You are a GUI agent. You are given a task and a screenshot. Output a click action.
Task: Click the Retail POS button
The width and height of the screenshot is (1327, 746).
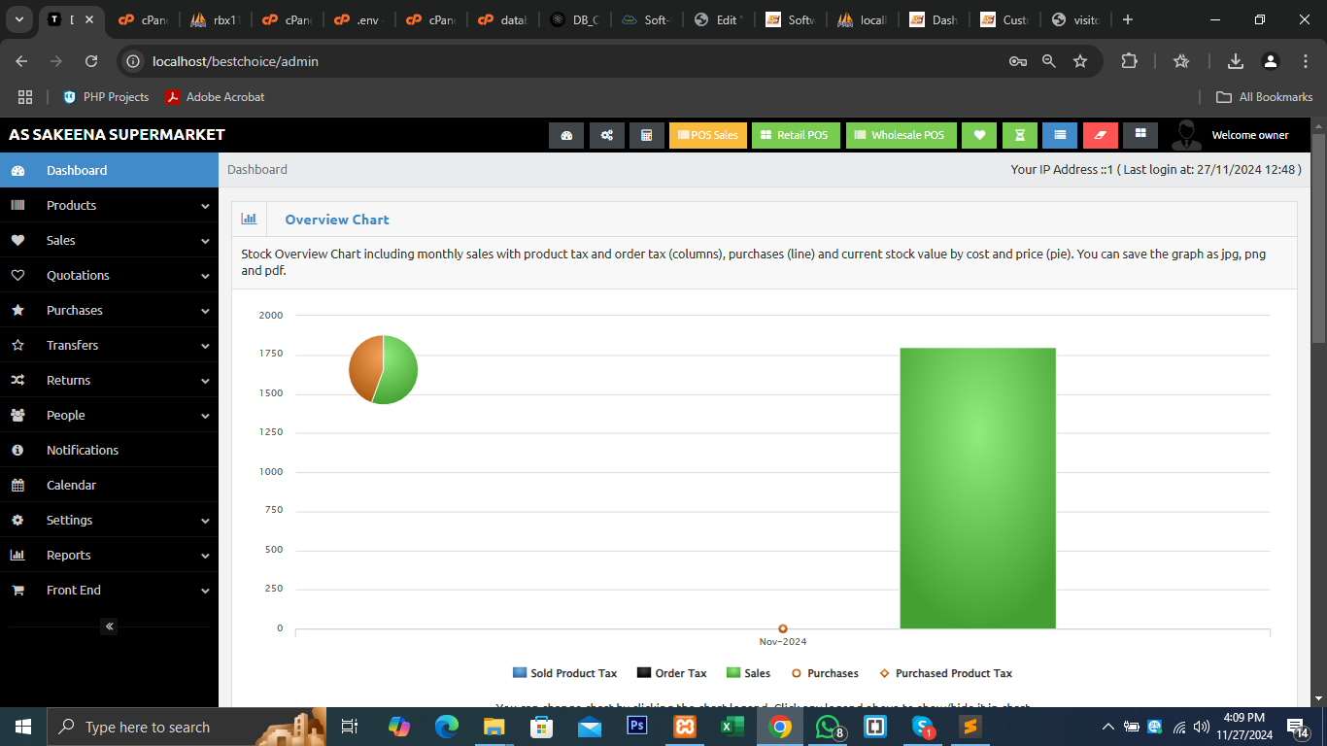pos(796,135)
